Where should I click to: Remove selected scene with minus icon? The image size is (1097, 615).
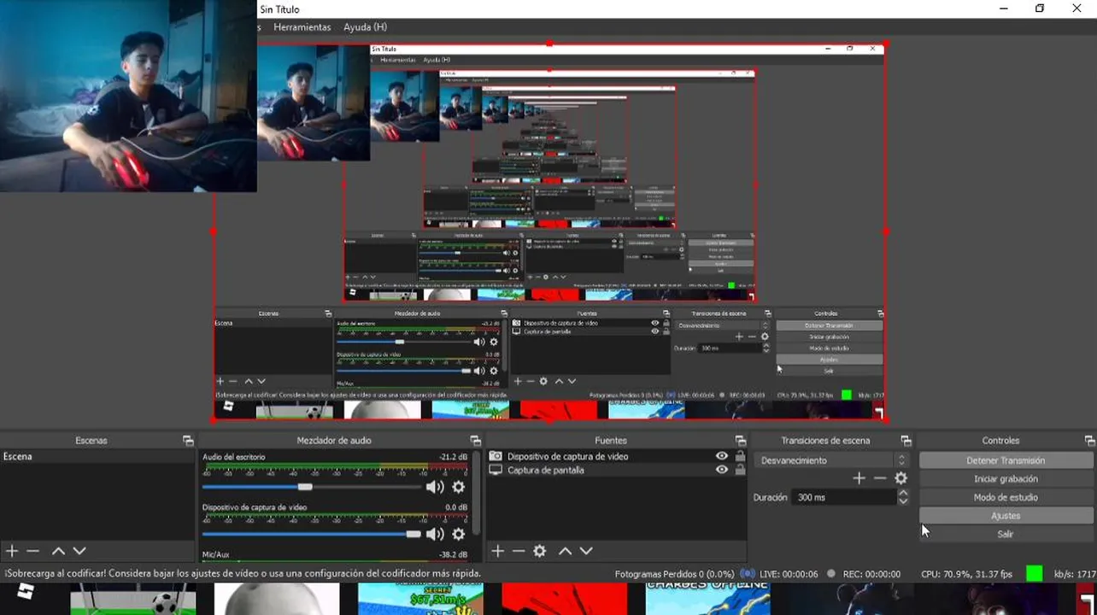point(32,551)
